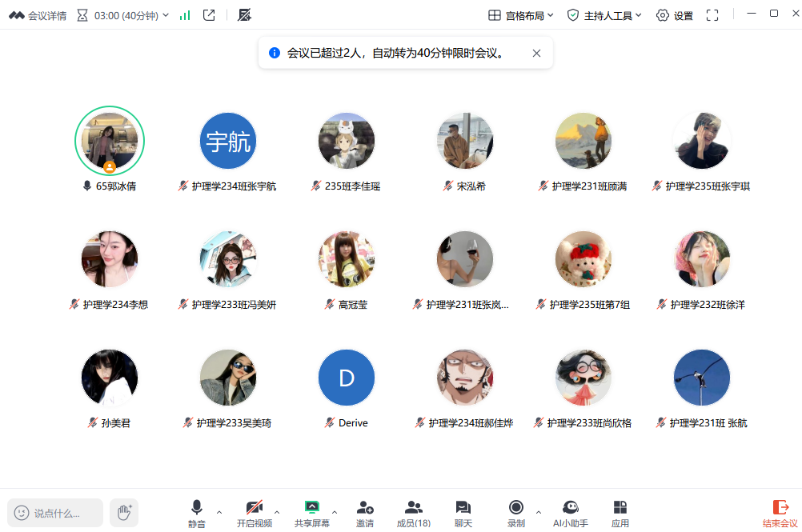This screenshot has width=802, height=532.
Task: Expand the audio options arrow beside 静音
Action: 219,511
